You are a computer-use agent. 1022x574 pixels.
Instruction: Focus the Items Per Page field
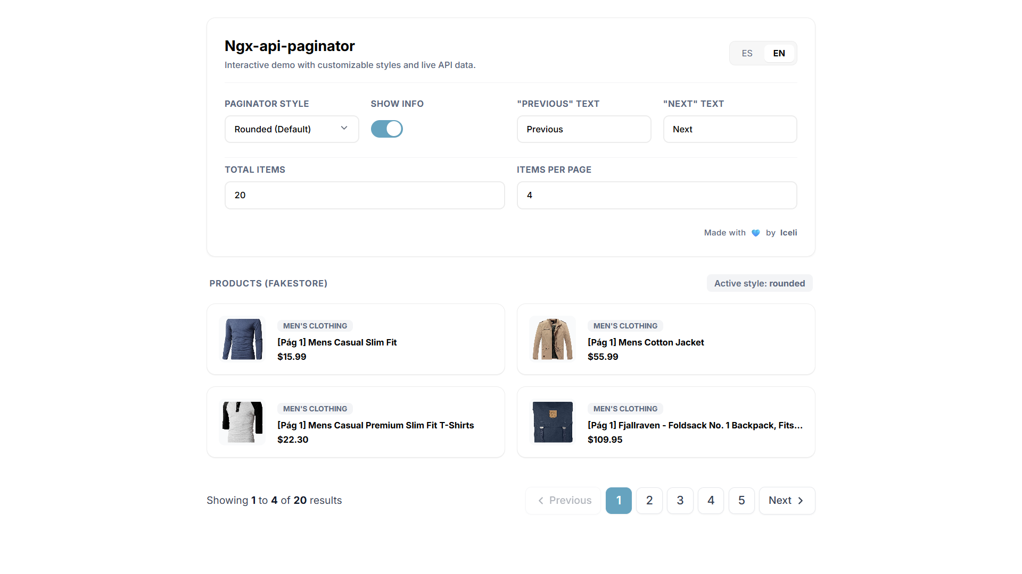pyautogui.click(x=657, y=195)
